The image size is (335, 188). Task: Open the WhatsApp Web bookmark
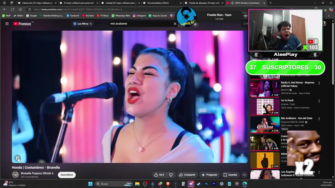(x=121, y=16)
